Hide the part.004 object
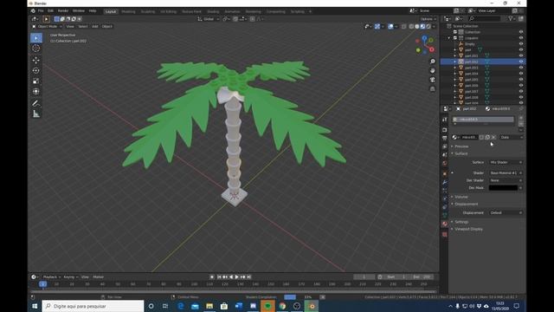The image size is (554, 312). pos(521,74)
